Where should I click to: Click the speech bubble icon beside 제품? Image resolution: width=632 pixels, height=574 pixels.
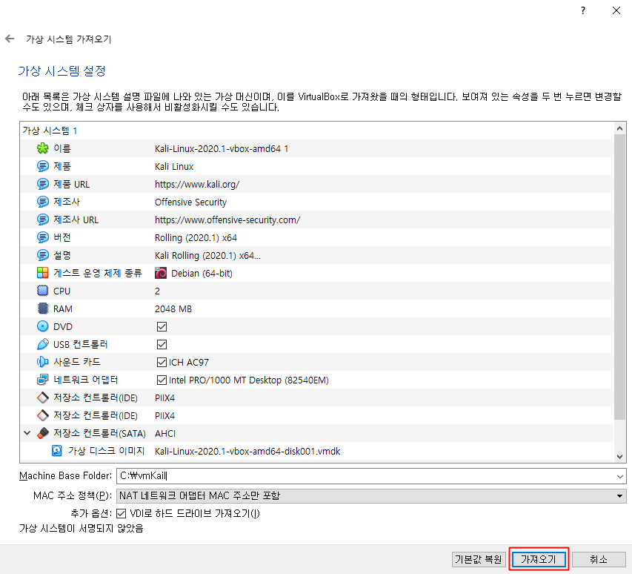[x=43, y=166]
